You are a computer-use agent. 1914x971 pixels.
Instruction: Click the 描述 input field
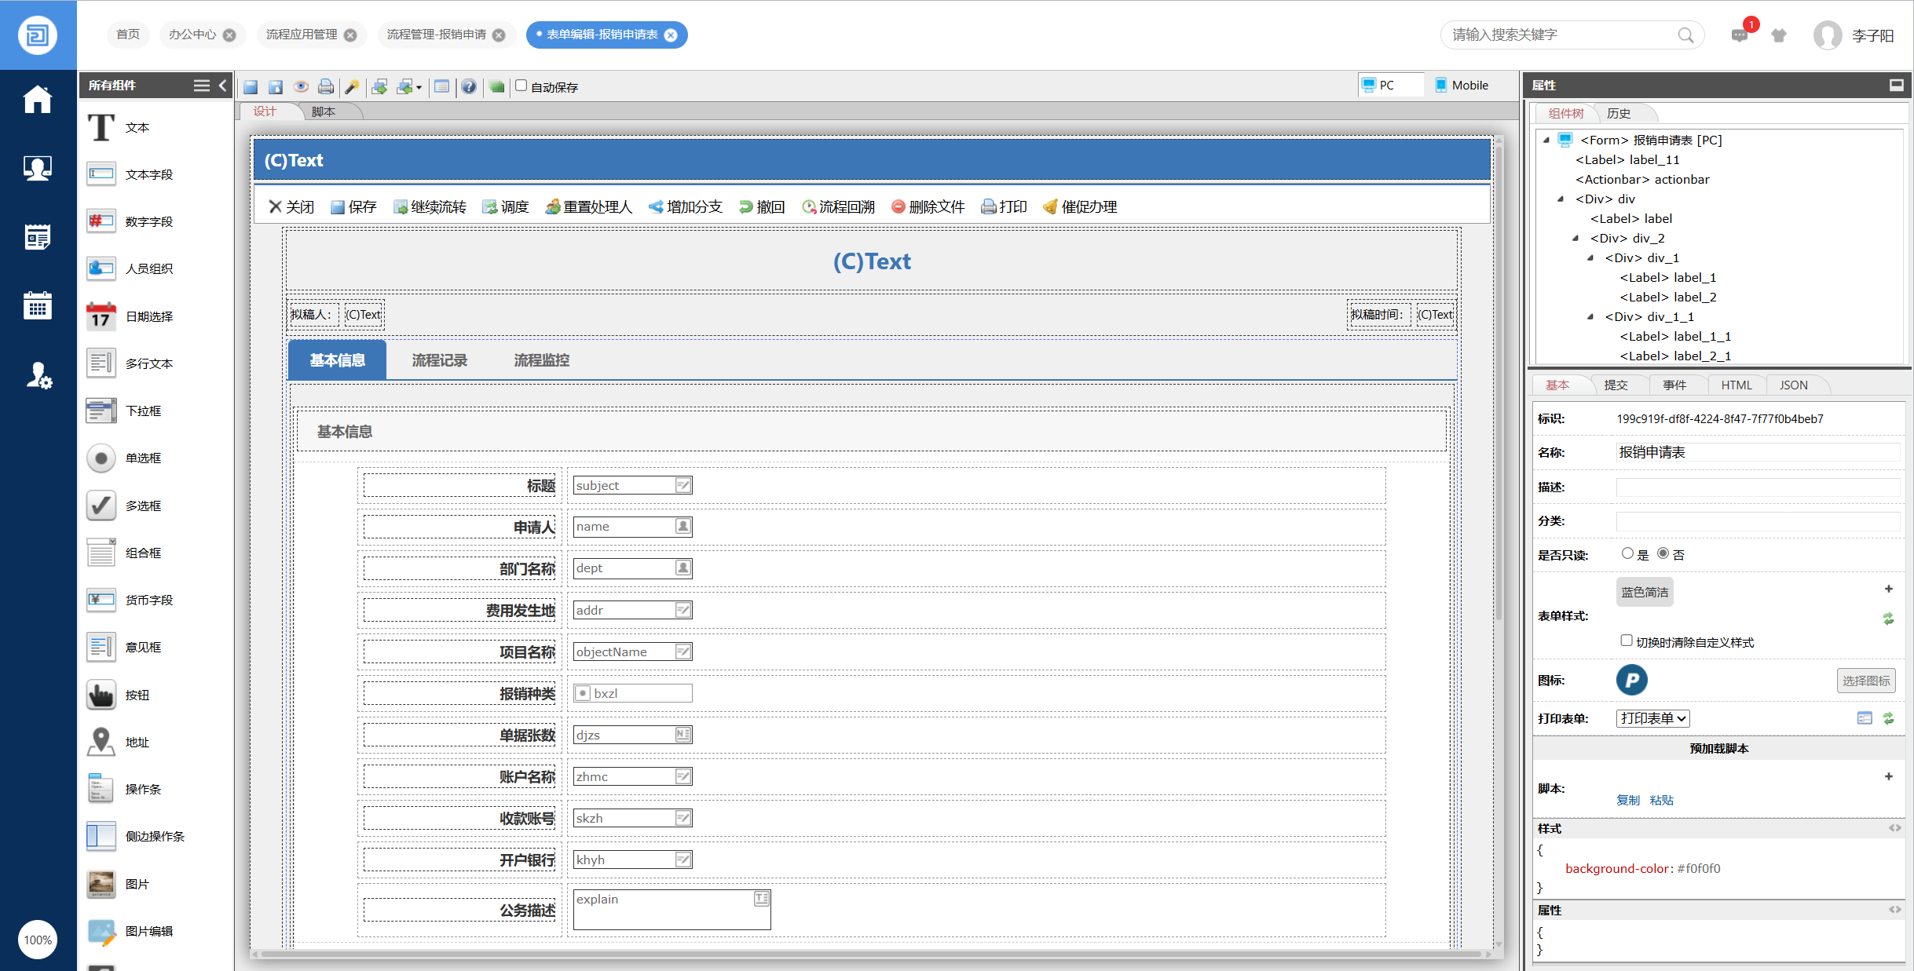(x=1757, y=487)
